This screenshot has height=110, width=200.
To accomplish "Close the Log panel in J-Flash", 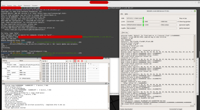I will [108, 84].
